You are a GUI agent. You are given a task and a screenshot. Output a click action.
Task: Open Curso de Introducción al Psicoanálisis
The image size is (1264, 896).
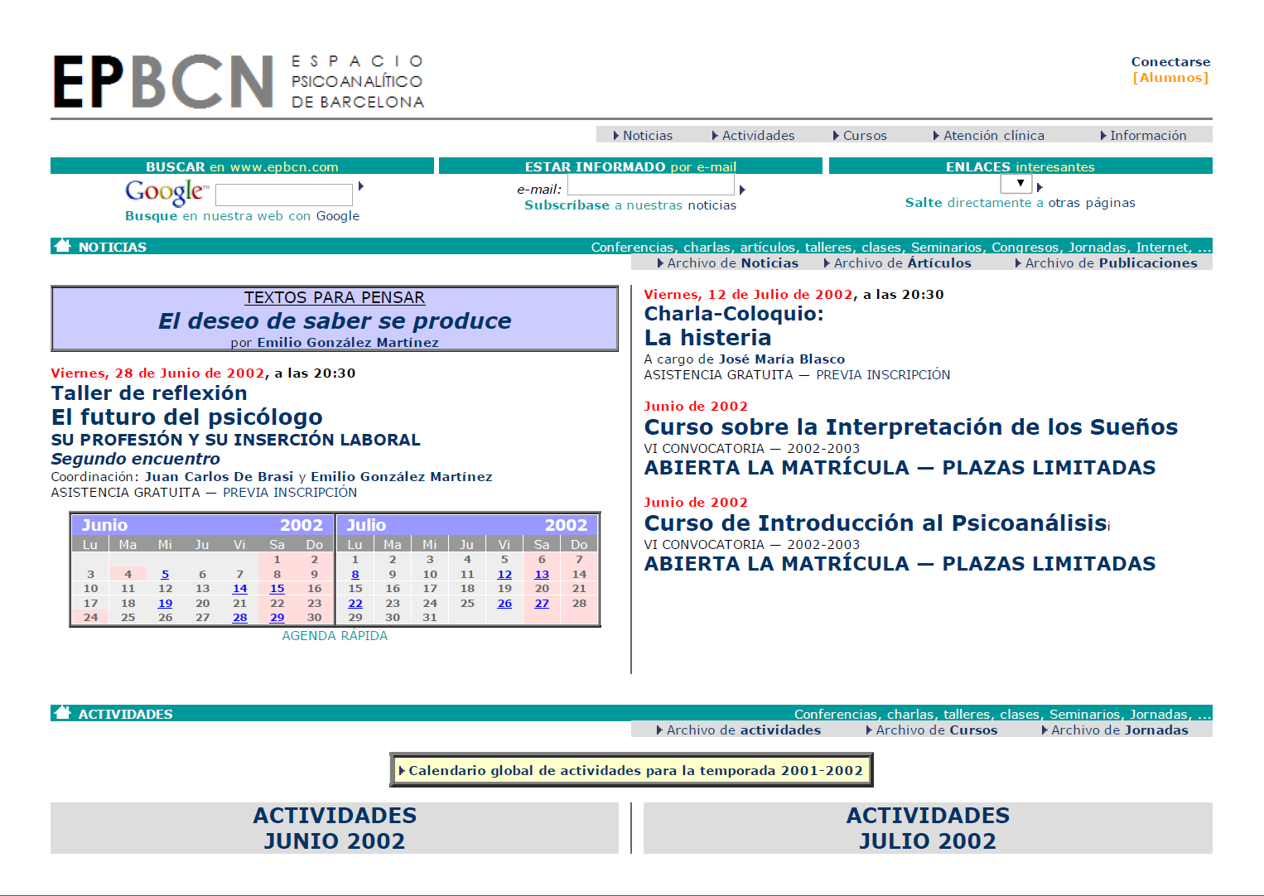[x=876, y=523]
